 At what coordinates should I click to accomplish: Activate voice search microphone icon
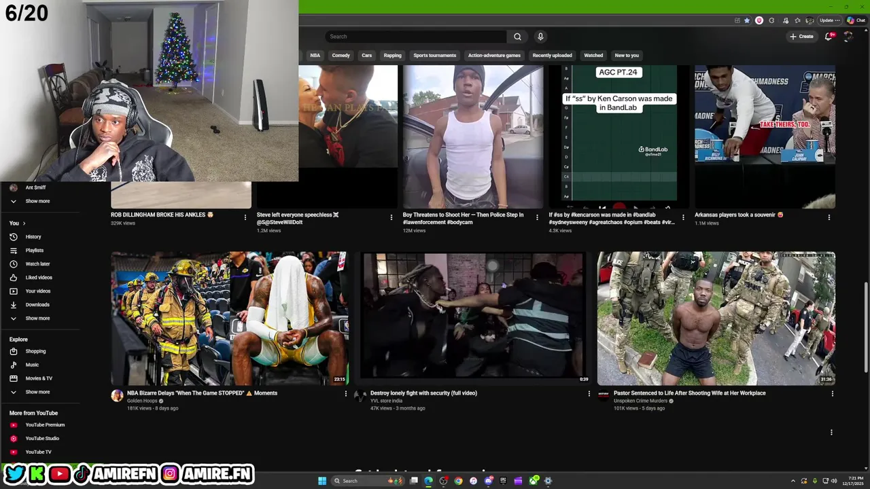[540, 37]
